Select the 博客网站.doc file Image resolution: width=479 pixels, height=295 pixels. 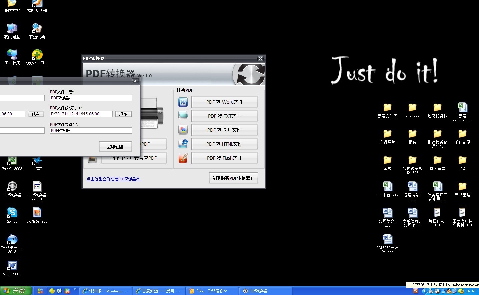(x=412, y=191)
